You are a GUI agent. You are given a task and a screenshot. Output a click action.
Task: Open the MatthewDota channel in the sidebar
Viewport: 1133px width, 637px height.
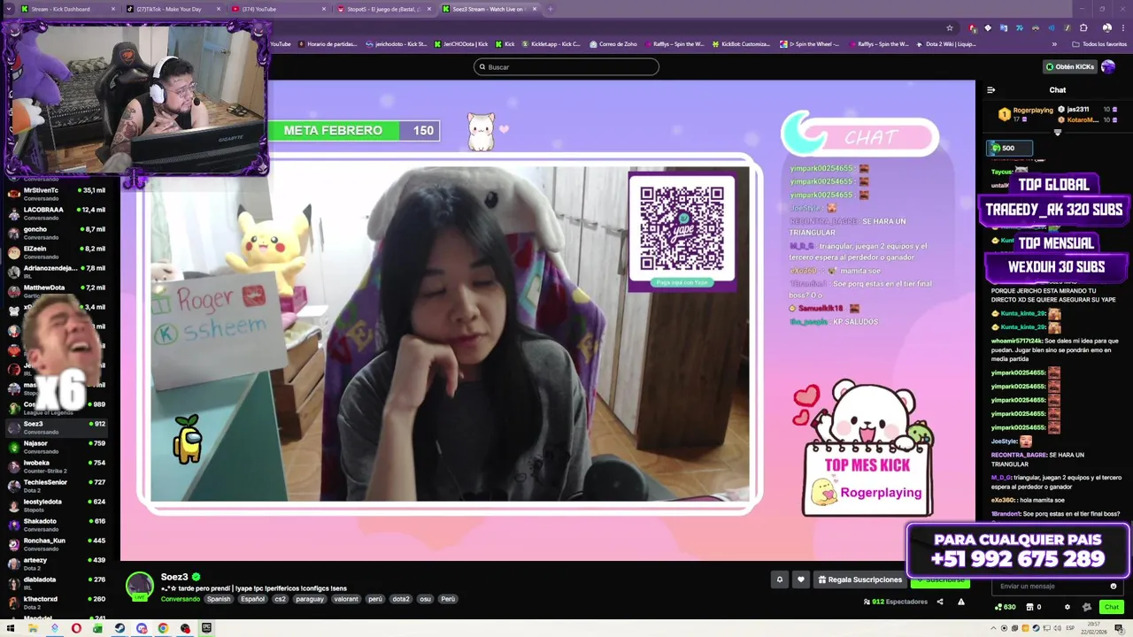pos(58,291)
